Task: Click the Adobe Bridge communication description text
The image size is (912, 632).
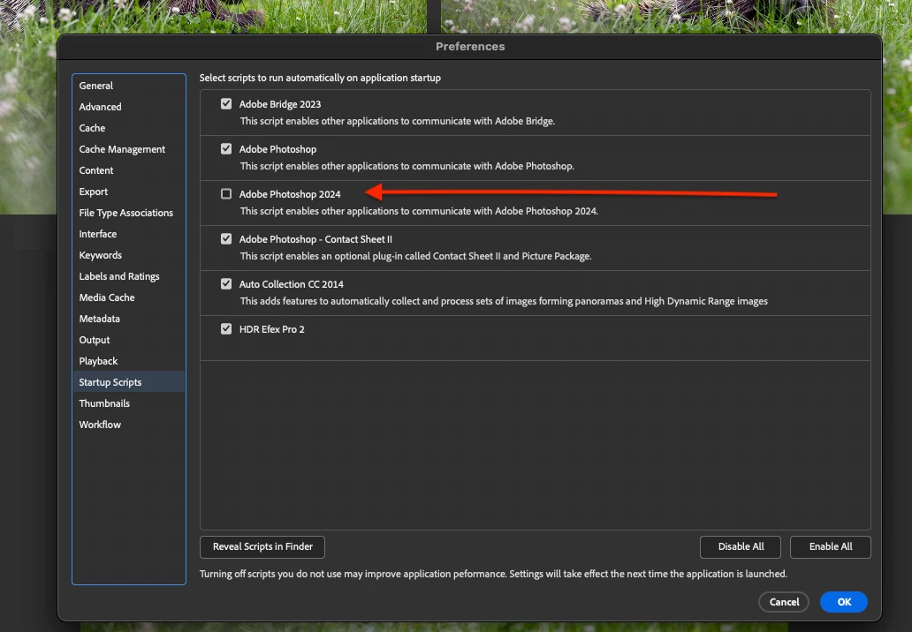Action: coord(398,121)
